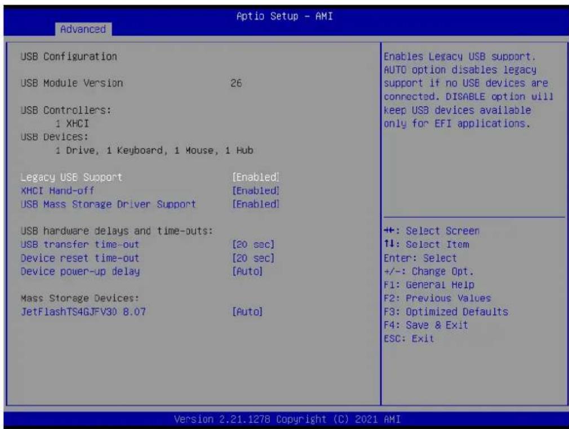Click the F1: General Help hint

[x=429, y=285]
